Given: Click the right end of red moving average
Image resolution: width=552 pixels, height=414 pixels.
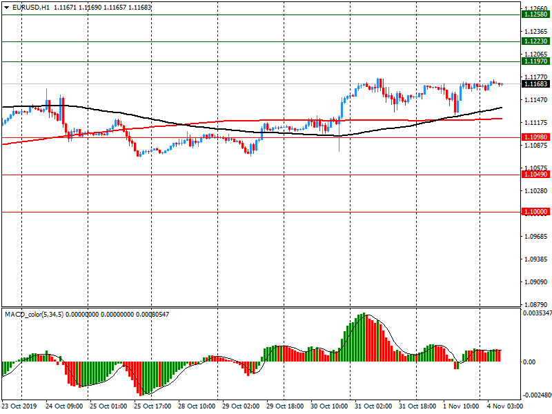Looking at the screenshot, I should pos(501,119).
